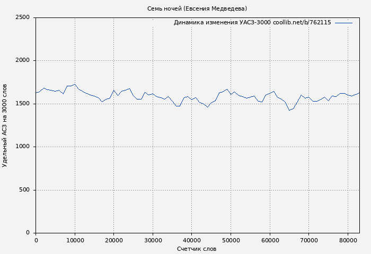Click the data line lowest dip near 65000 words

coord(289,110)
